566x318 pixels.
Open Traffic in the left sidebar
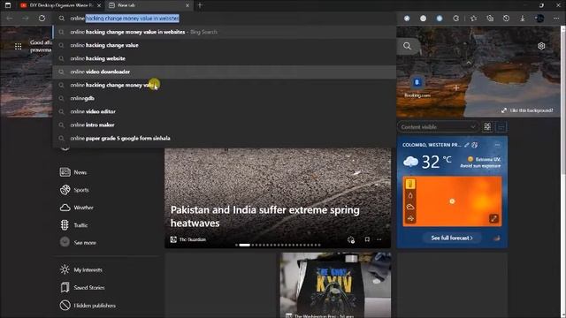(73, 225)
